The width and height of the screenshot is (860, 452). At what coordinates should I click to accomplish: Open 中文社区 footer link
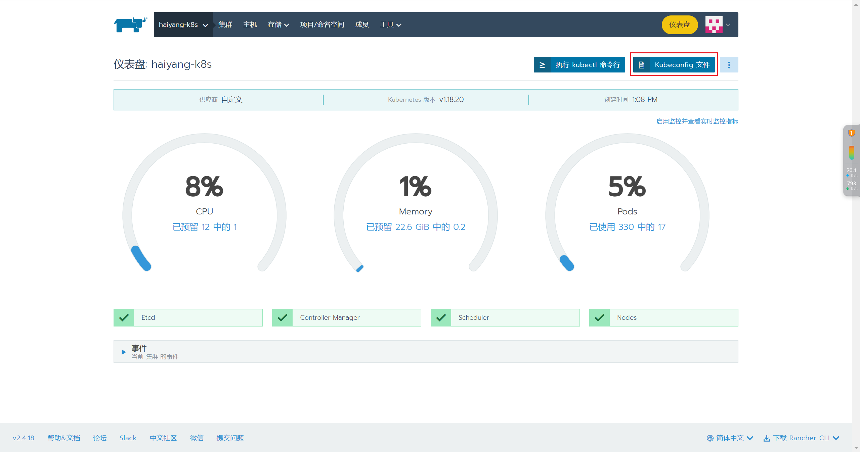pyautogui.click(x=163, y=438)
